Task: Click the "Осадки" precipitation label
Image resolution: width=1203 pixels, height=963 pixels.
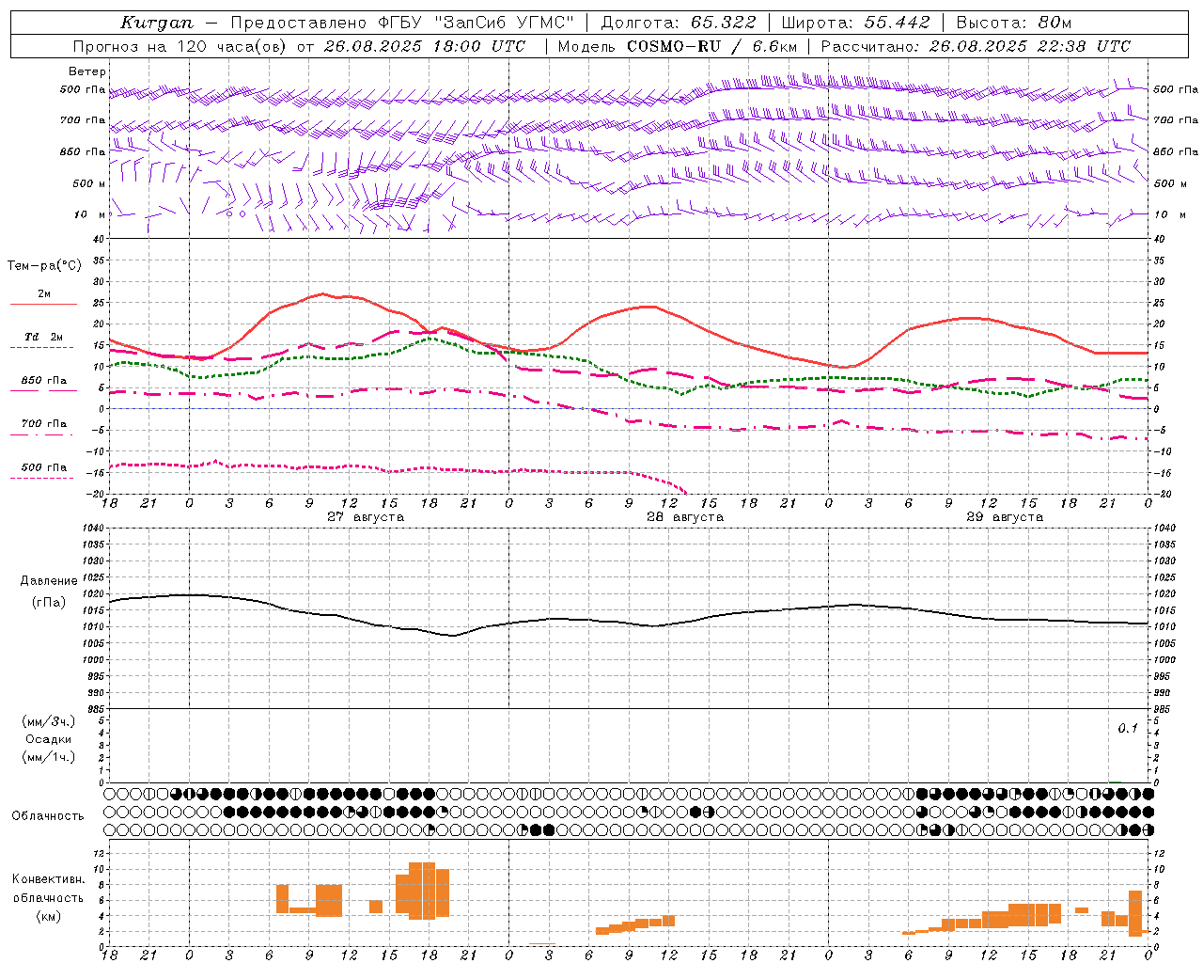Action: pyautogui.click(x=49, y=739)
